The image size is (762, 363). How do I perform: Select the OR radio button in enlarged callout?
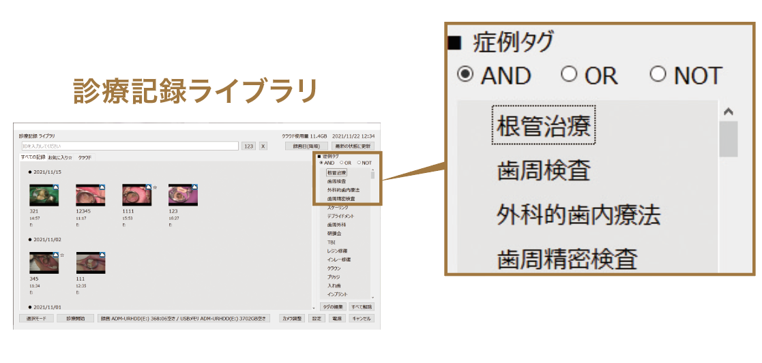coord(569,74)
